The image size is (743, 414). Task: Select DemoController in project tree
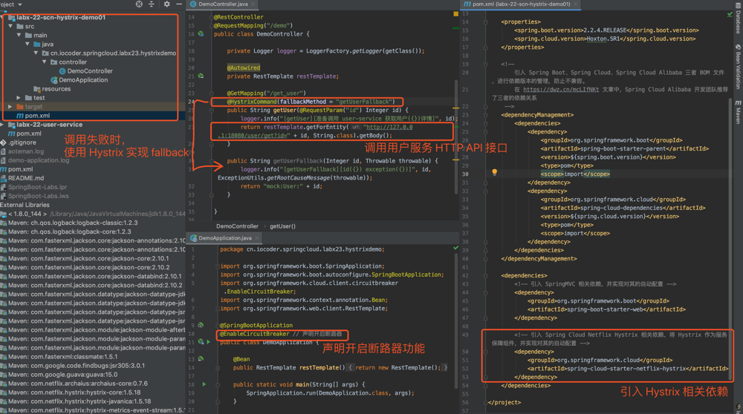[x=90, y=71]
